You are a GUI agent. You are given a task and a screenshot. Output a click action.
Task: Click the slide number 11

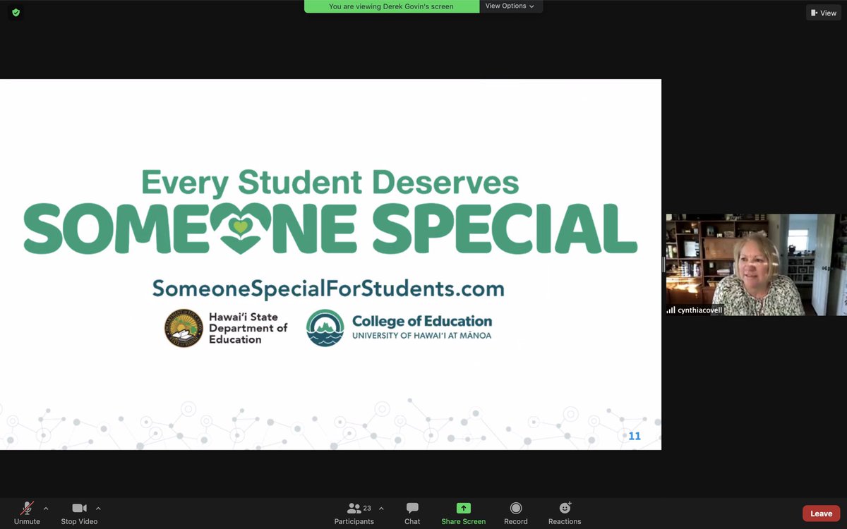point(635,436)
